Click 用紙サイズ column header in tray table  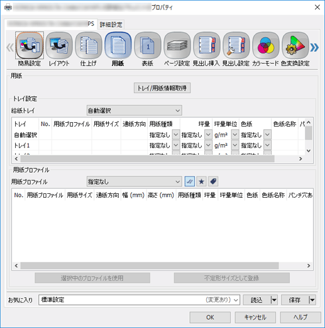pyautogui.click(x=106, y=124)
